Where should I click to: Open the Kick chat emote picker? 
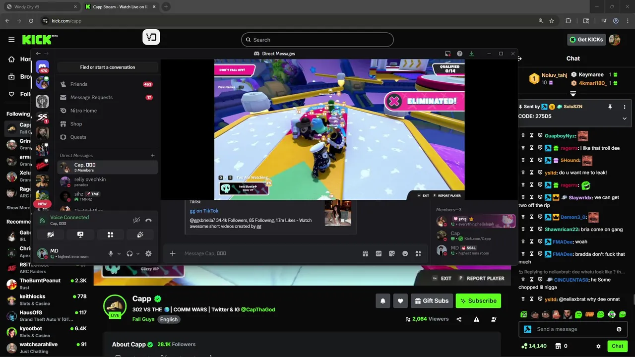619,329
